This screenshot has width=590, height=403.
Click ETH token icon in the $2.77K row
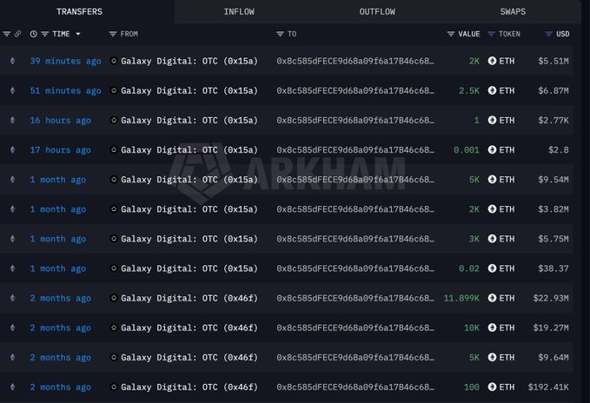pyautogui.click(x=492, y=121)
